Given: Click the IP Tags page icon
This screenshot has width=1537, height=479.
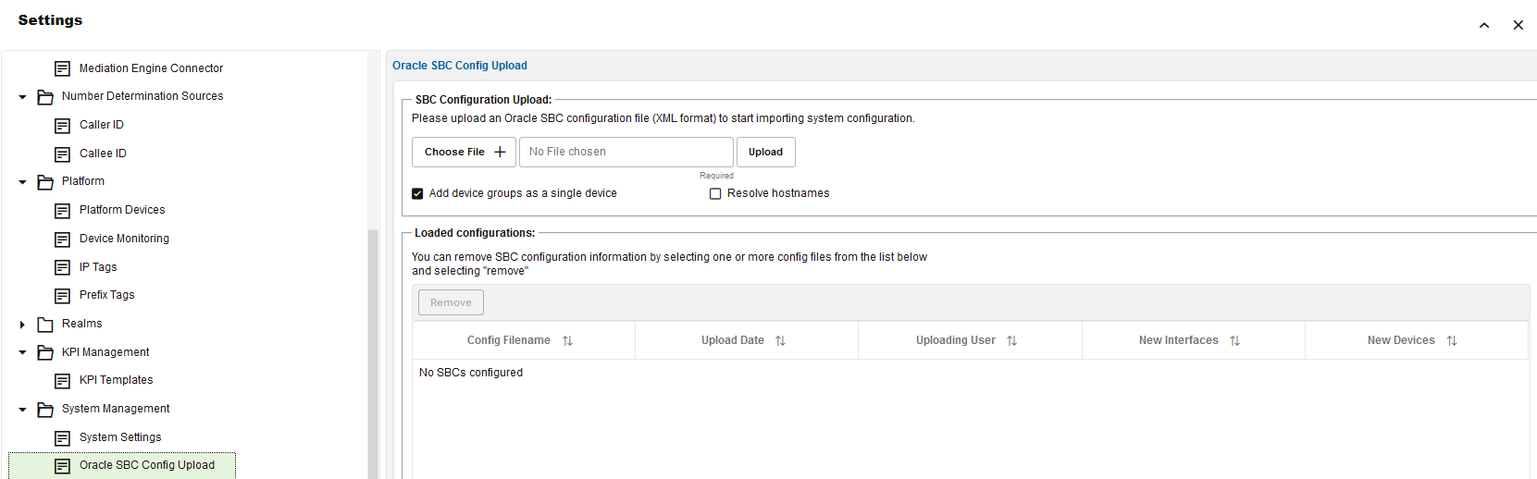Looking at the screenshot, I should [x=62, y=268].
